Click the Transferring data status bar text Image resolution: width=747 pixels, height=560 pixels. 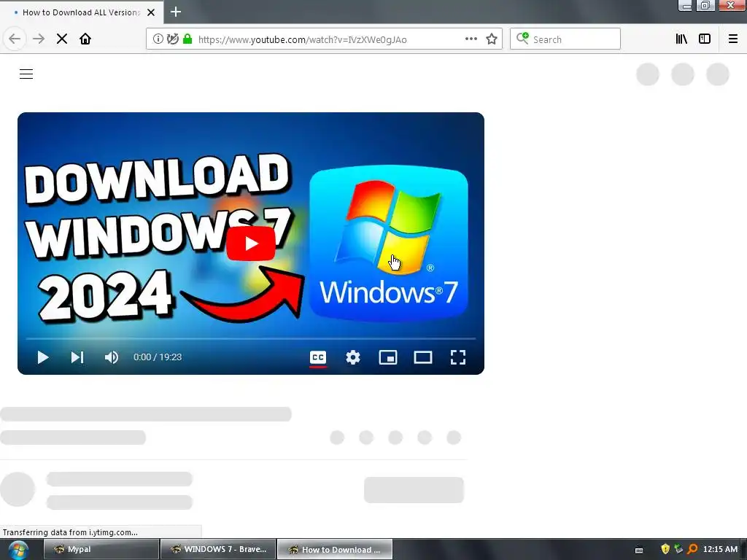(x=71, y=532)
